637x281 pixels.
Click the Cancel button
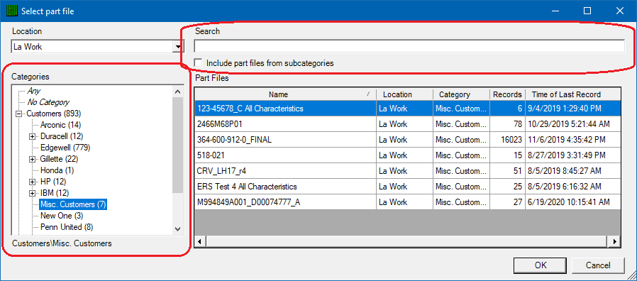tap(597, 265)
